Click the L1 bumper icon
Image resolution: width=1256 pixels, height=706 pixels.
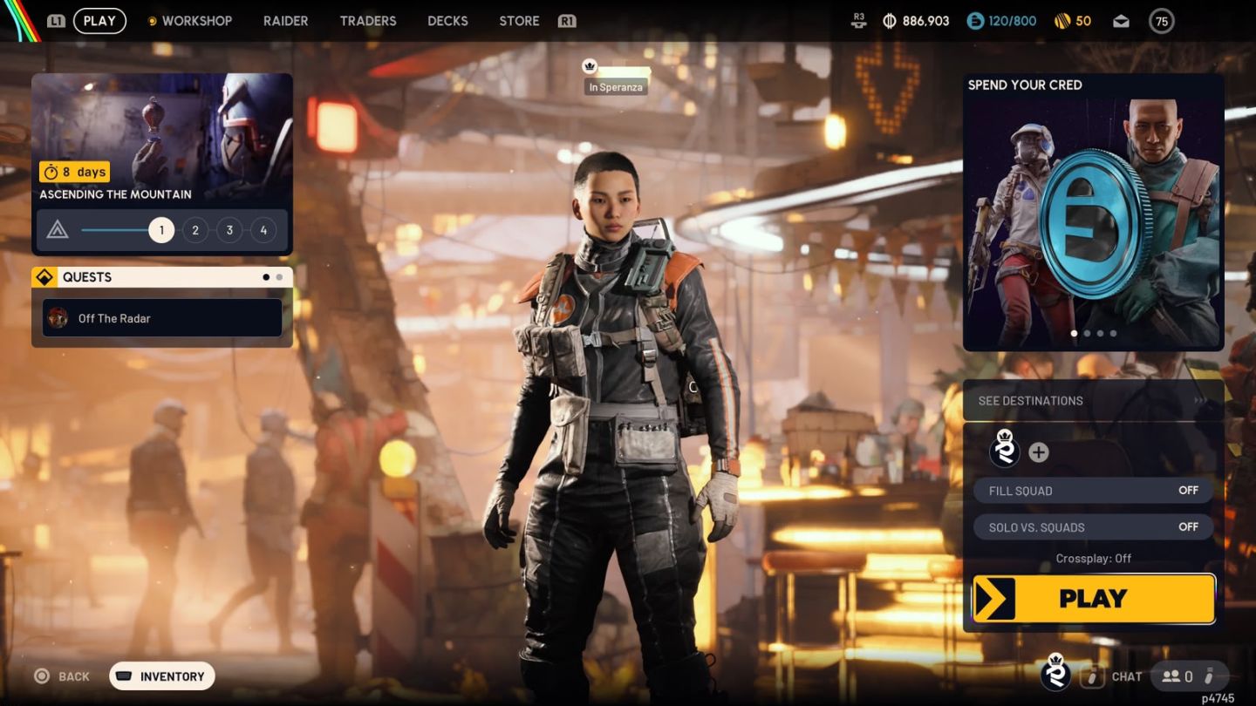coord(56,21)
